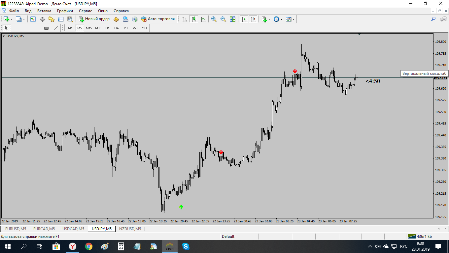Open the Market Watch window icon
The height and width of the screenshot is (253, 449).
33,19
